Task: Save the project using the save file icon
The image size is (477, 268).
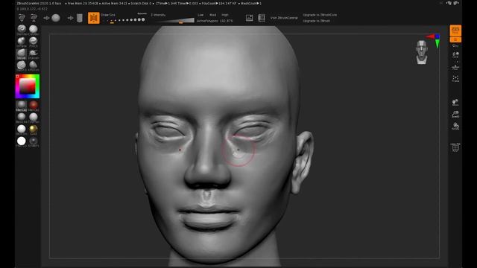Action: point(34,18)
